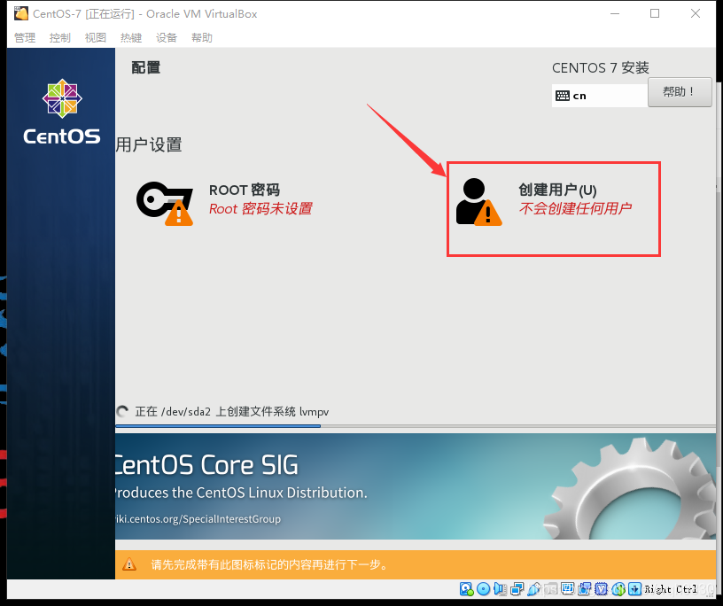Click the cn keyboard layout field

(600, 96)
